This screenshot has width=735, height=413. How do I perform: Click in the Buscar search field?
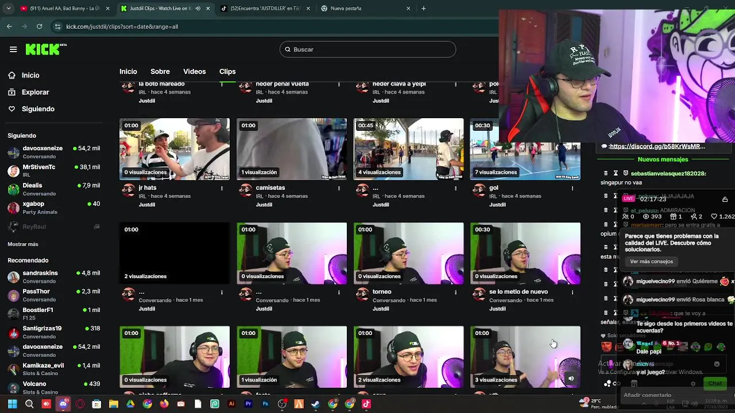[x=367, y=49]
